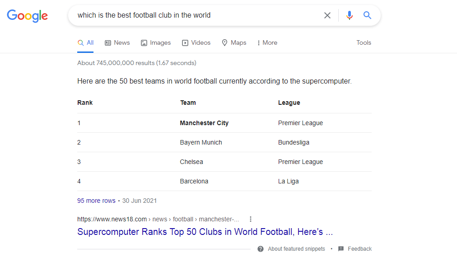The image size is (457, 262).
Task: Click the Feedback flag icon
Action: coord(341,249)
